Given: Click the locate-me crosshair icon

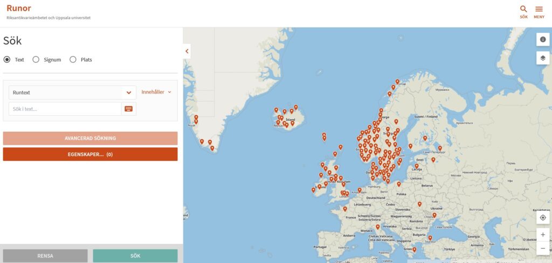Looking at the screenshot, I should 543,218.
